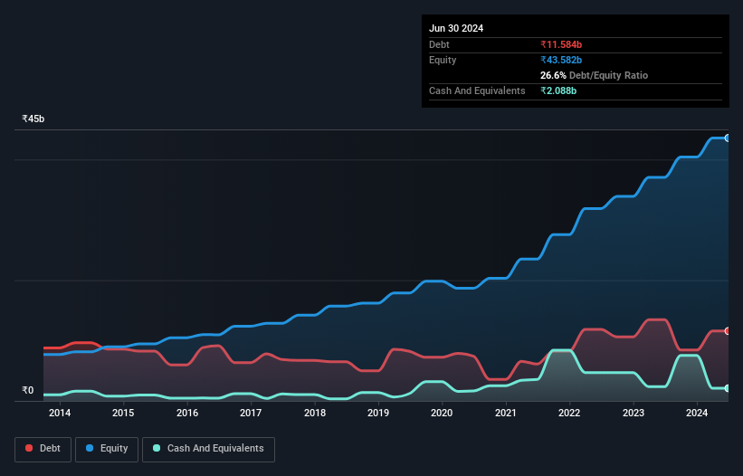Viewport: 743px width, 476px height.
Task: Click the 2019 x-axis label
Action: pos(378,413)
